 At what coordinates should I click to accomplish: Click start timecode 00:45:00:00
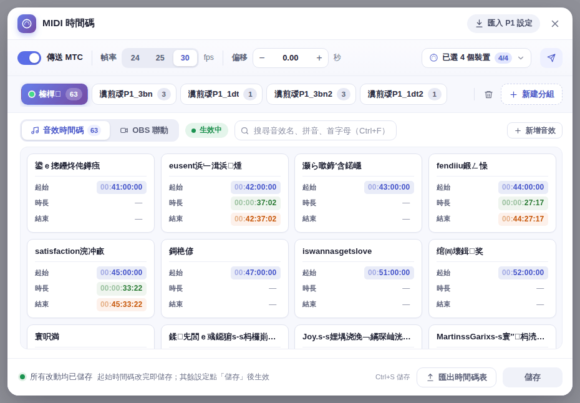(x=122, y=273)
